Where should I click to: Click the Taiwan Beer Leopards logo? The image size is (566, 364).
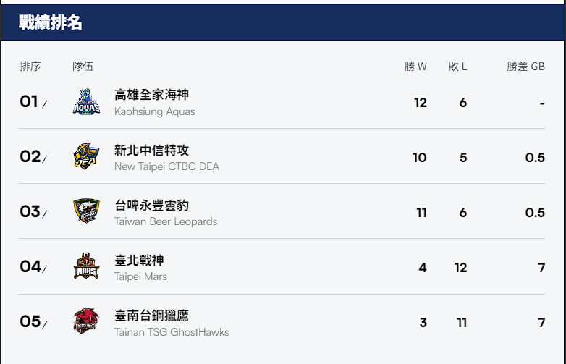coord(86,212)
